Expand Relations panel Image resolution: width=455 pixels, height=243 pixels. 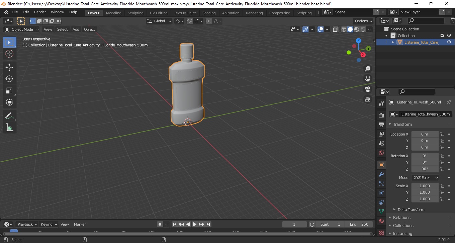tap(401, 218)
